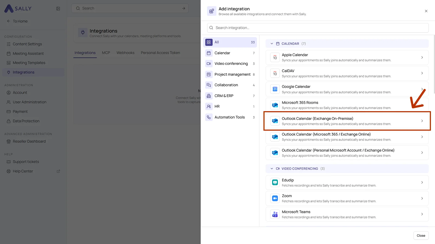Open Meeting Templates page
Screen dimensions: 435x244
(29, 63)
